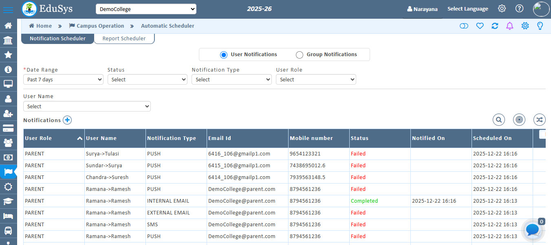Open the Date Range dropdown
Image resolution: width=551 pixels, height=245 pixels.
[63, 80]
